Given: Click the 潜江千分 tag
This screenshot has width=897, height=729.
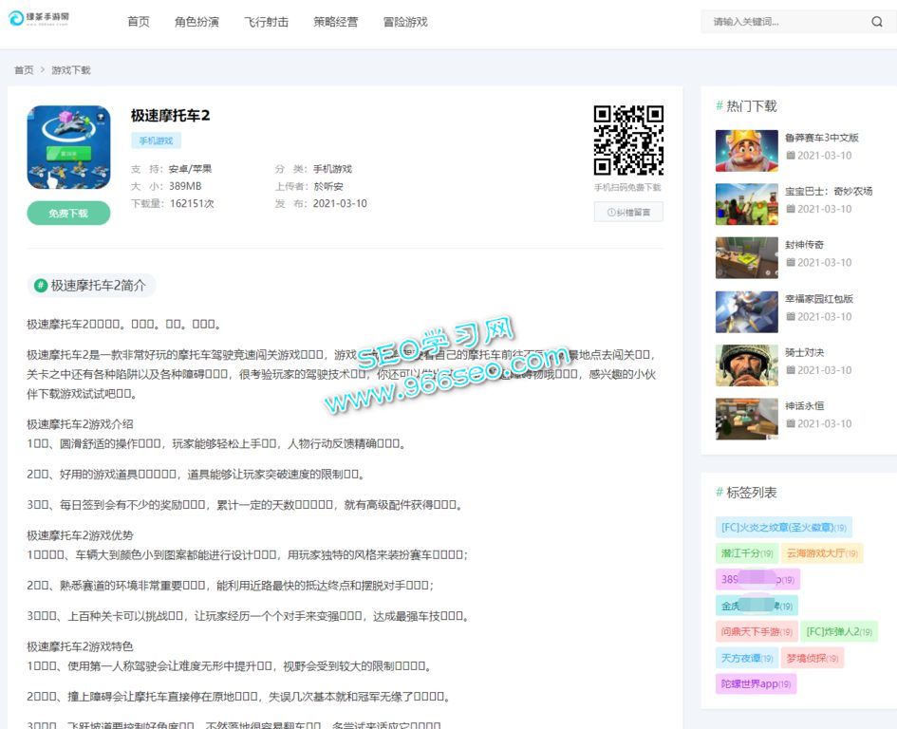Looking at the screenshot, I should [746, 553].
